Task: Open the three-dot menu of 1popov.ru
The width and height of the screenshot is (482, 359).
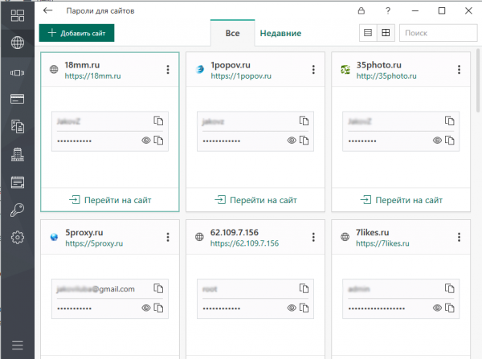Action: point(313,69)
